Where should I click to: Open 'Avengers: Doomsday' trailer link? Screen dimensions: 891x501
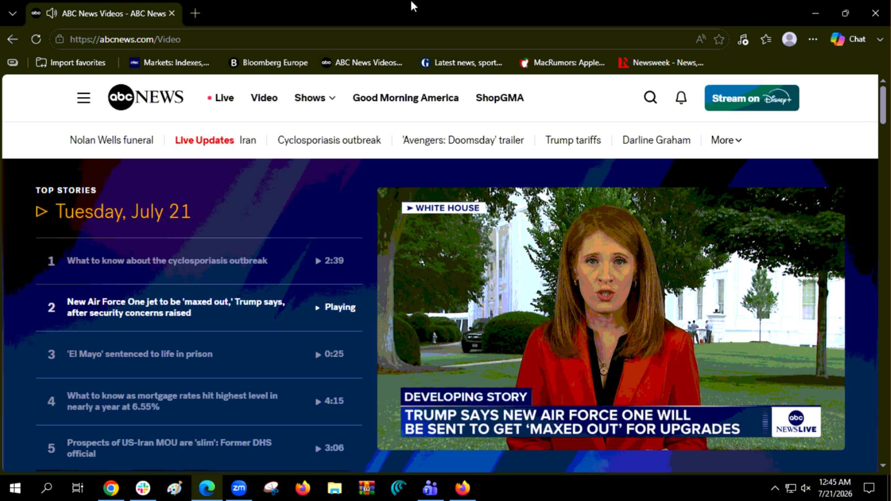click(463, 140)
